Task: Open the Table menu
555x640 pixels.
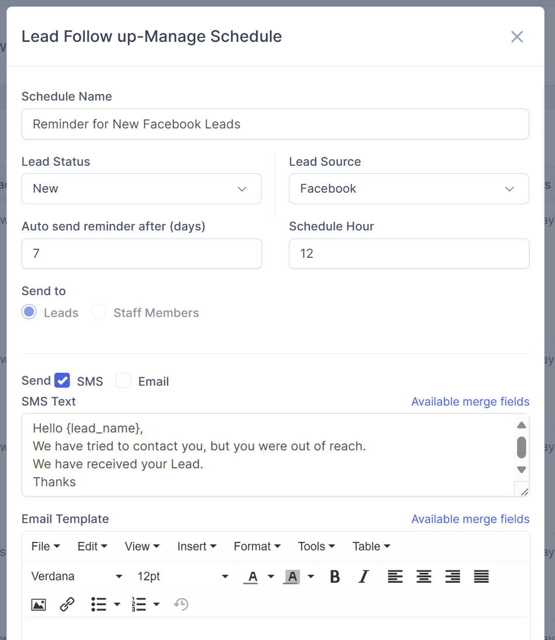Action: pos(370,546)
